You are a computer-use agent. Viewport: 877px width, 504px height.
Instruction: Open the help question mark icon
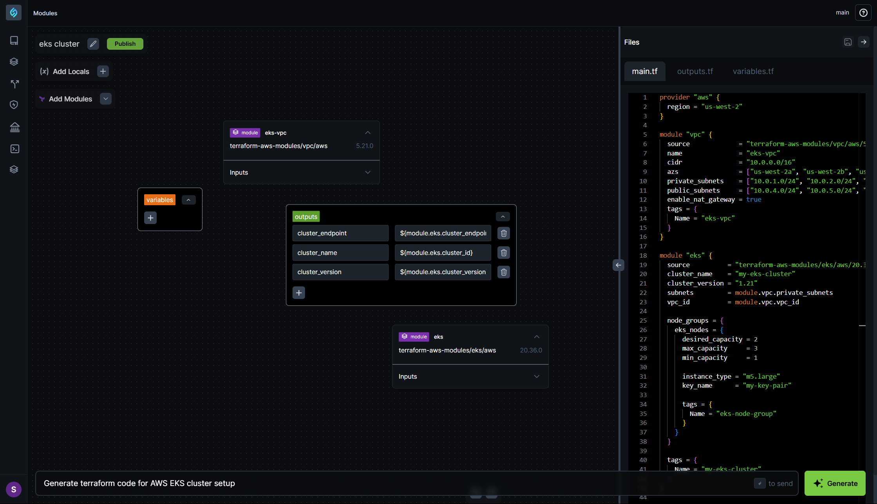863,13
